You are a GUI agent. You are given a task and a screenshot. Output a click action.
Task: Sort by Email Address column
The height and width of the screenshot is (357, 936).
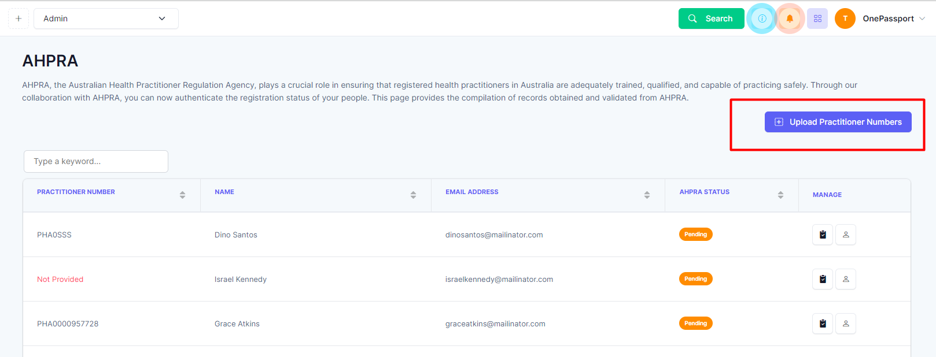tap(647, 195)
